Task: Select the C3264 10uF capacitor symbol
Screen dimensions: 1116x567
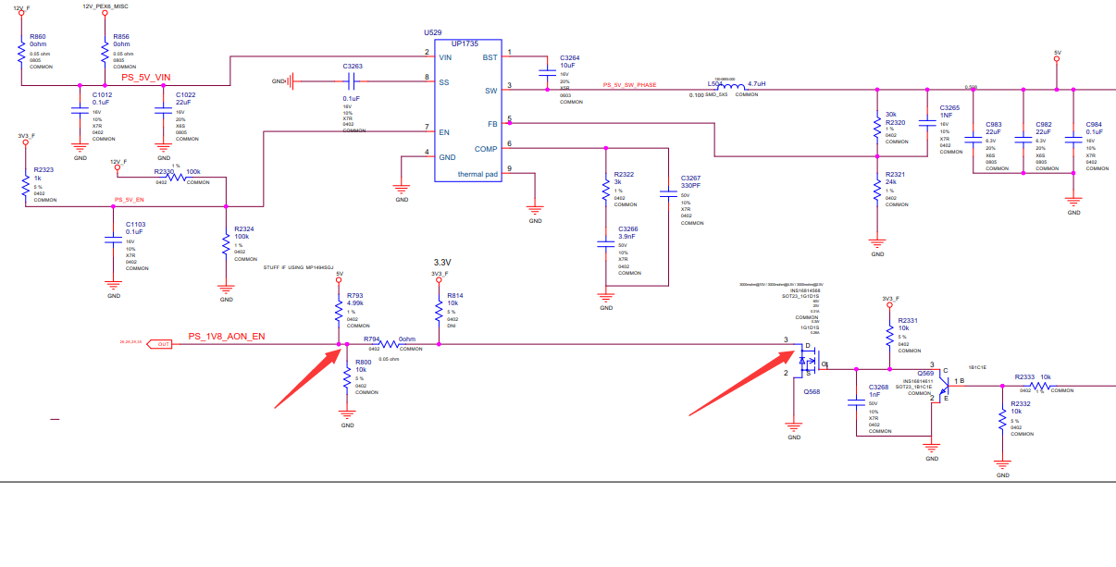Action: pyautogui.click(x=547, y=68)
